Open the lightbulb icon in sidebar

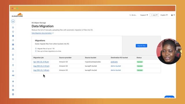13,32
